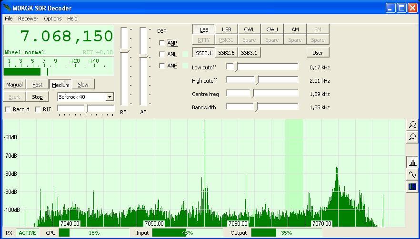The height and width of the screenshot is (239, 420).
Task: Toggle the ANL checkbox
Action: pyautogui.click(x=162, y=55)
